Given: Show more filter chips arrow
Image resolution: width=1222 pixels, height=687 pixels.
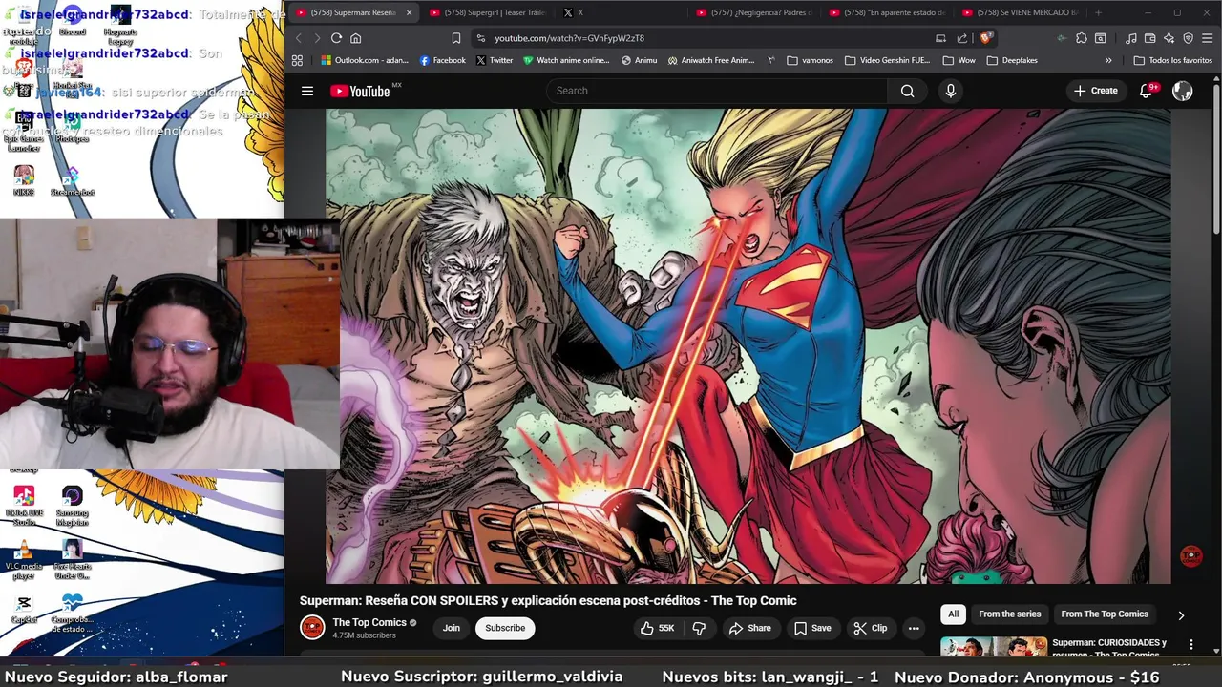Looking at the screenshot, I should pos(1181,615).
